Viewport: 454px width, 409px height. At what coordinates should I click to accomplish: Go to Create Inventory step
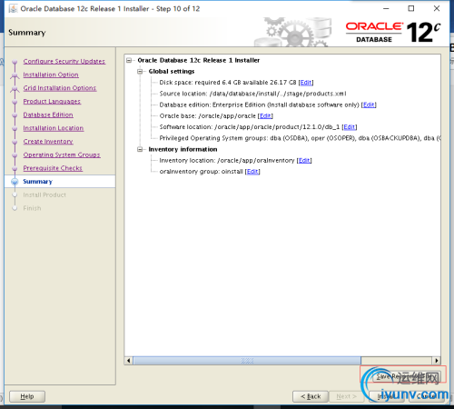(x=48, y=141)
